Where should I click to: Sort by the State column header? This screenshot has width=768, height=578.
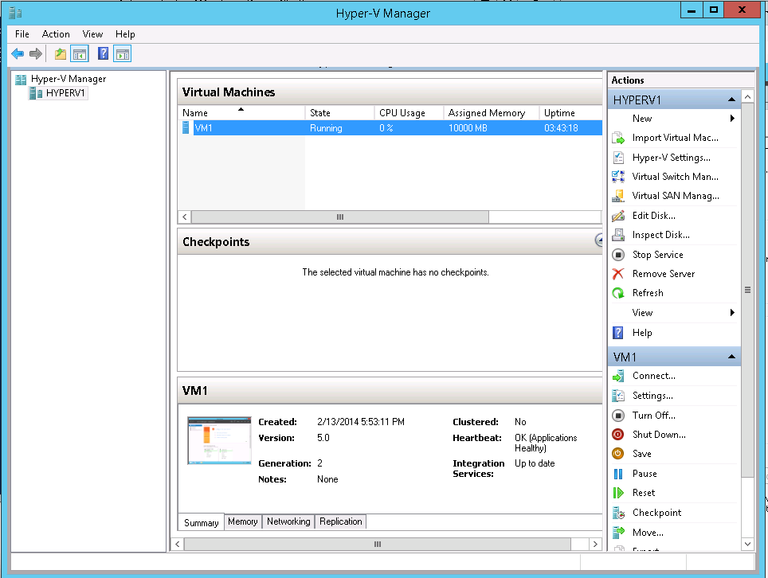tap(339, 113)
